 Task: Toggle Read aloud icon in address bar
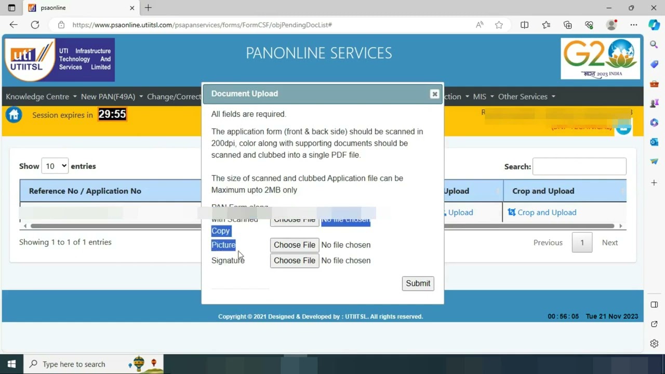coord(480,24)
